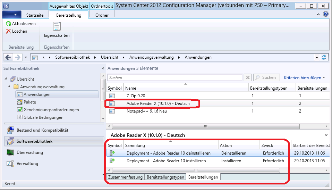Click the red Löschen delete icon
The image size is (332, 190).
[x=8, y=31]
